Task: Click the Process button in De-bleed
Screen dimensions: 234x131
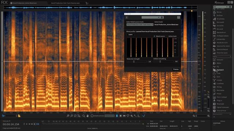Action: coord(176,70)
